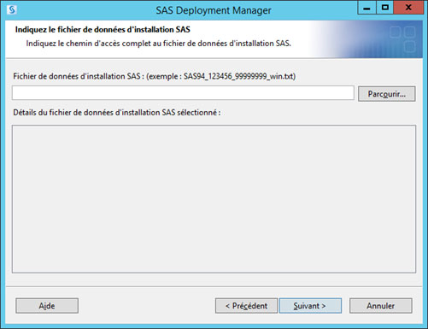Cancel the wizard with Annuler
Image resolution: width=428 pixels, height=329 pixels.
coord(380,306)
